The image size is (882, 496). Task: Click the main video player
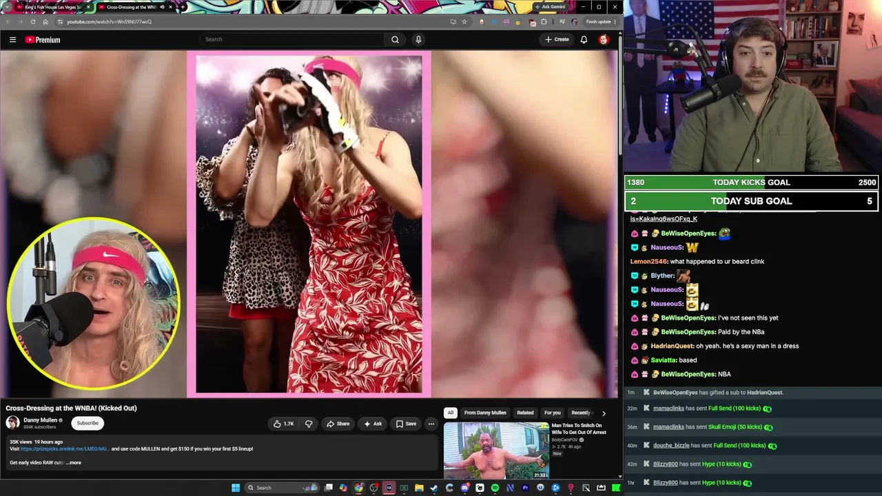point(309,225)
